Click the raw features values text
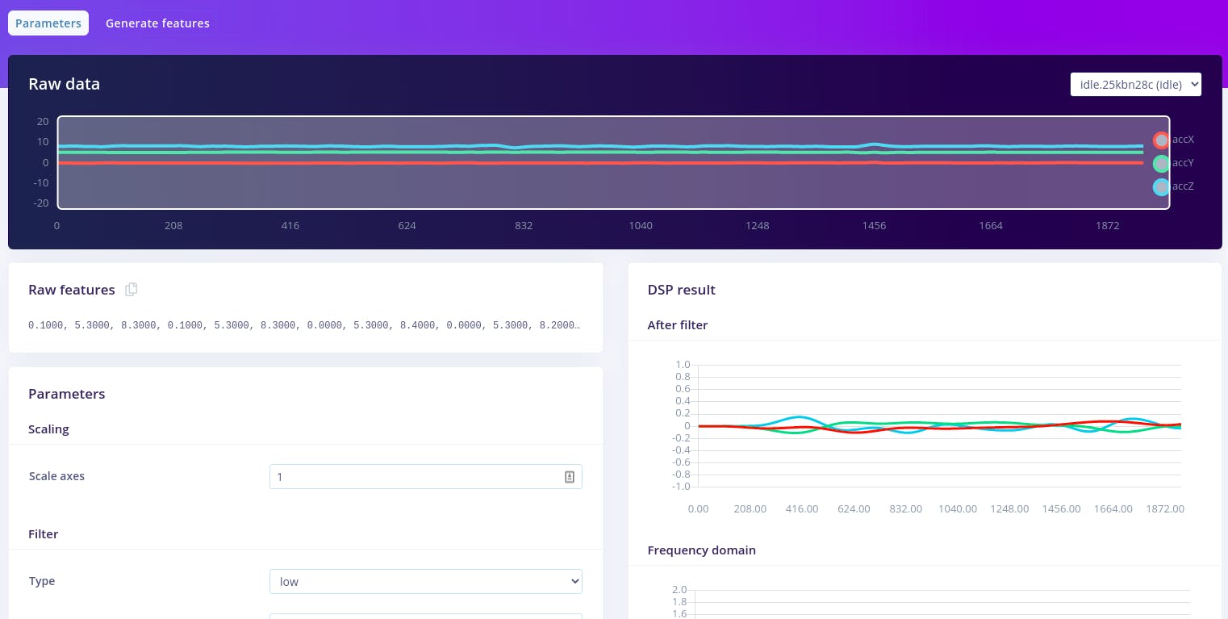The image size is (1228, 619). coord(304,325)
